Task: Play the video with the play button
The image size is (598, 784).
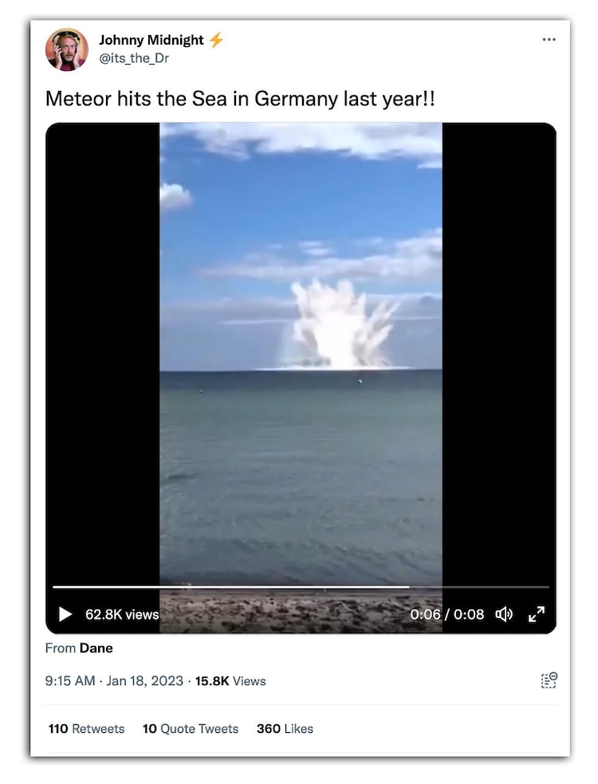Action: coord(65,614)
